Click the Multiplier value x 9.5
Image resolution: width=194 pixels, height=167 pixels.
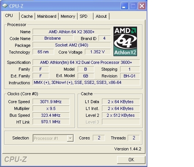(51, 108)
